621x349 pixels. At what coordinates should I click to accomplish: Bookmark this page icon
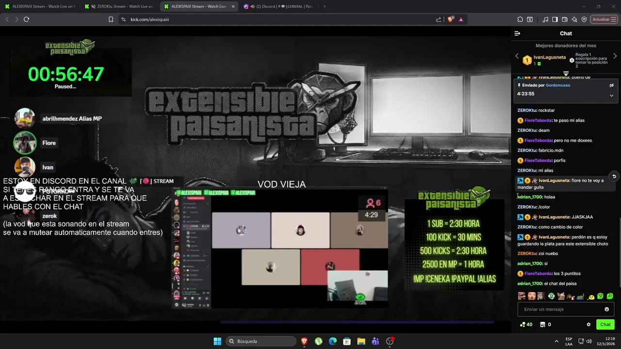[x=111, y=19]
